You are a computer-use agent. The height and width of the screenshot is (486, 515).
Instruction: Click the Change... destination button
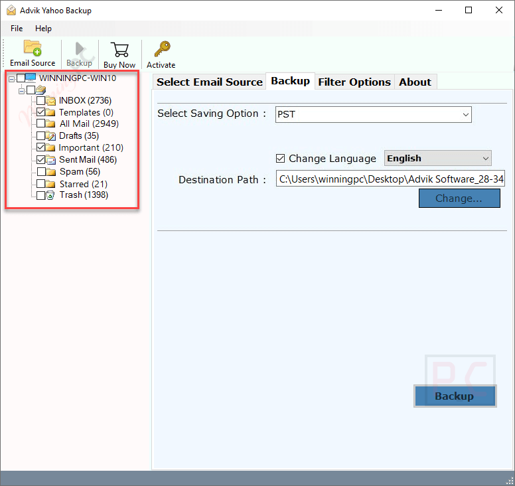click(x=459, y=198)
